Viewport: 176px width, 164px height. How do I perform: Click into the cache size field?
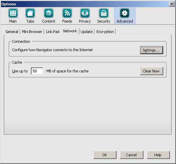click(37, 71)
